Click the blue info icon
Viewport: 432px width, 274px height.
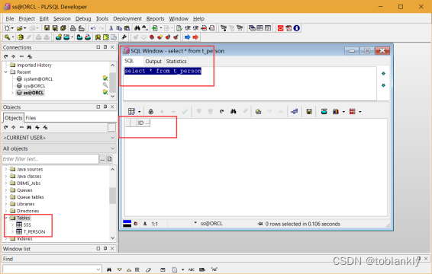click(296, 28)
